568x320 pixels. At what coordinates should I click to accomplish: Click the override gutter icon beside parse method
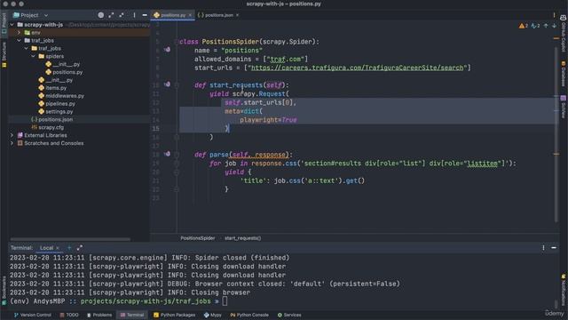[167, 154]
